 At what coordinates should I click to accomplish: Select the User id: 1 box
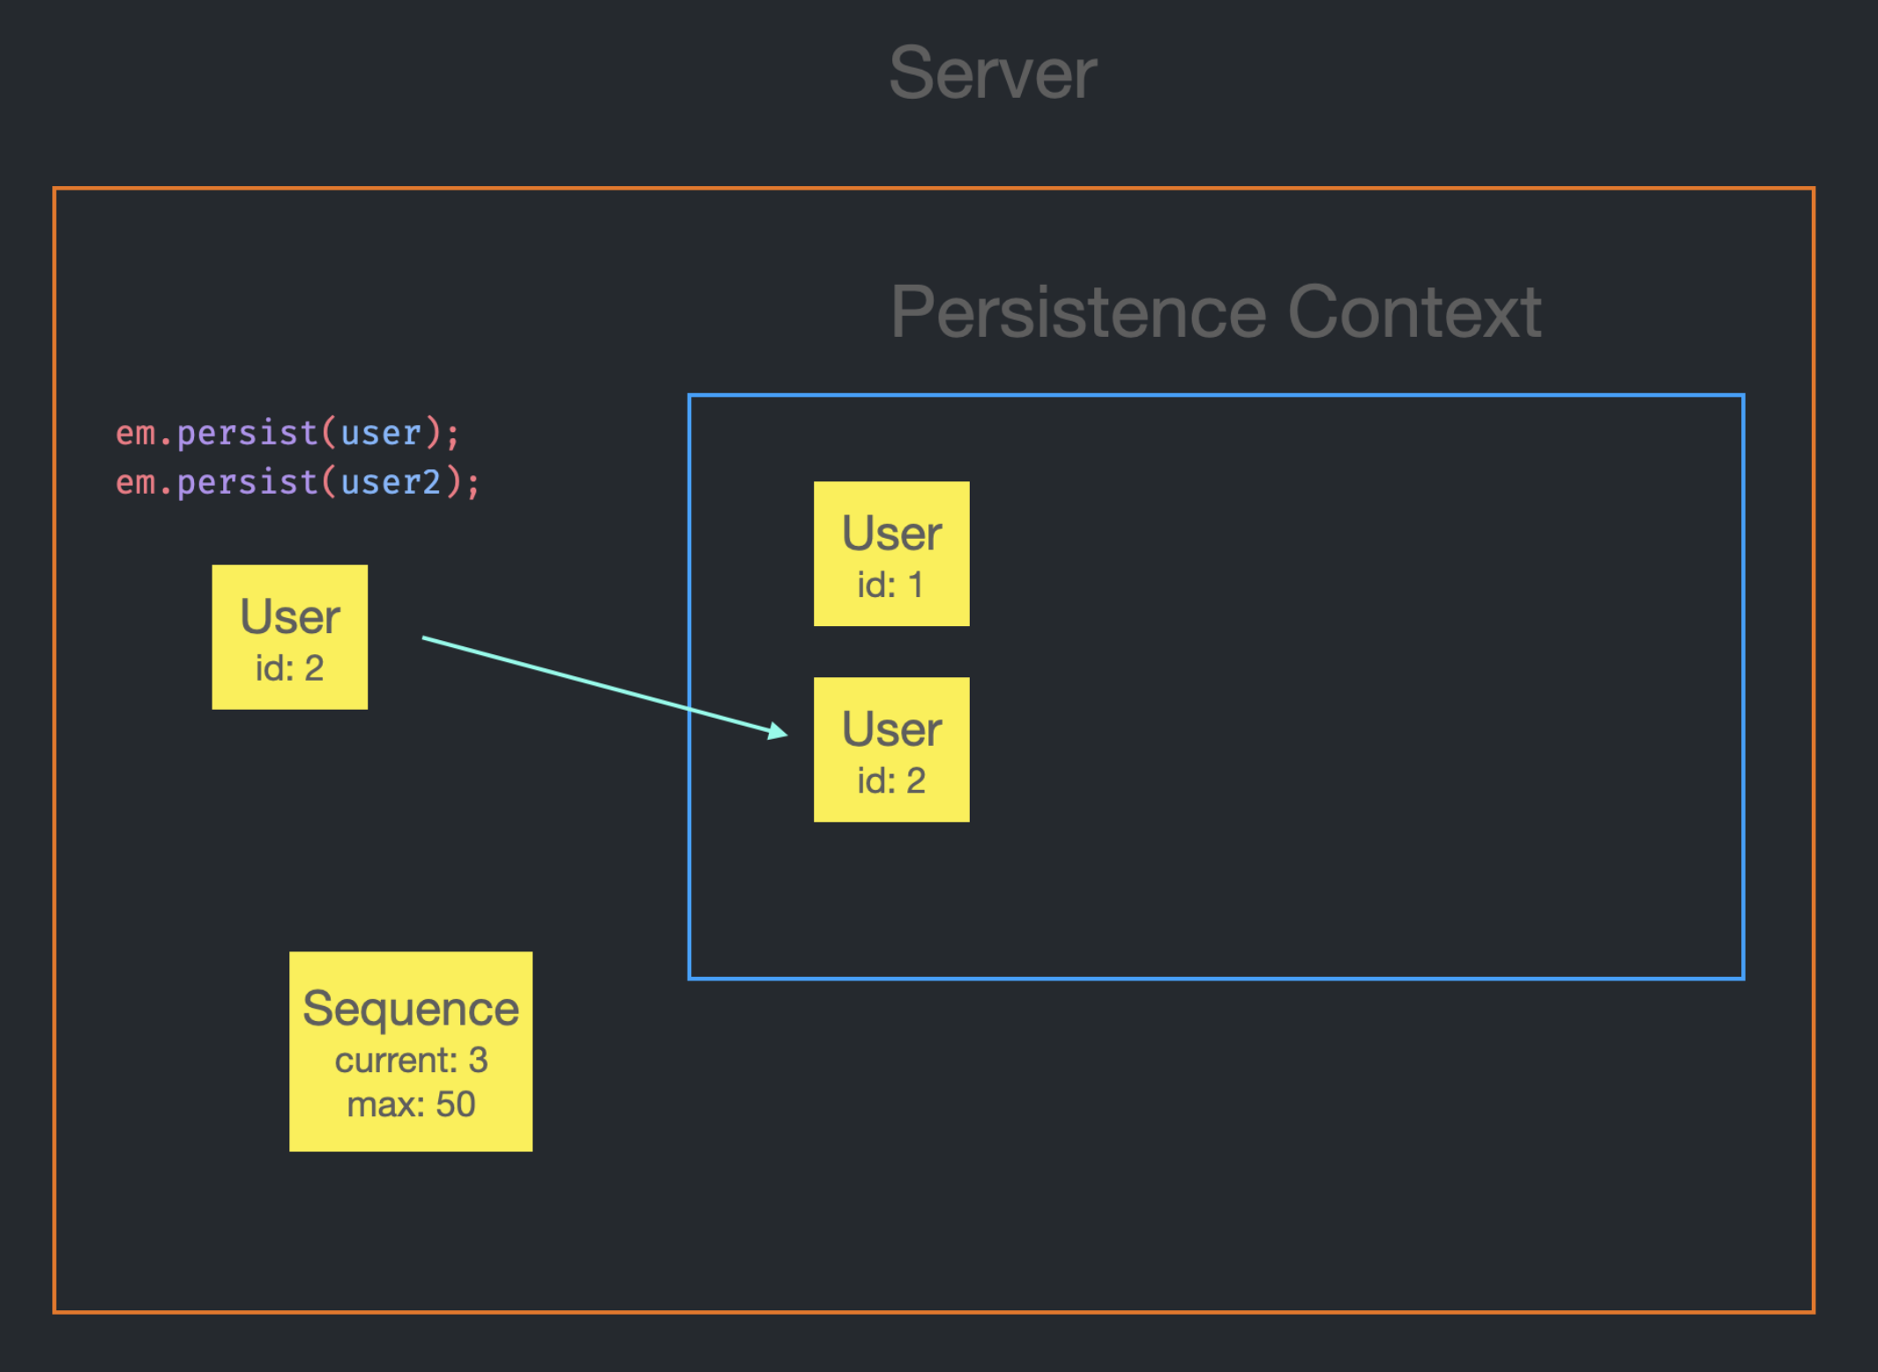[891, 554]
